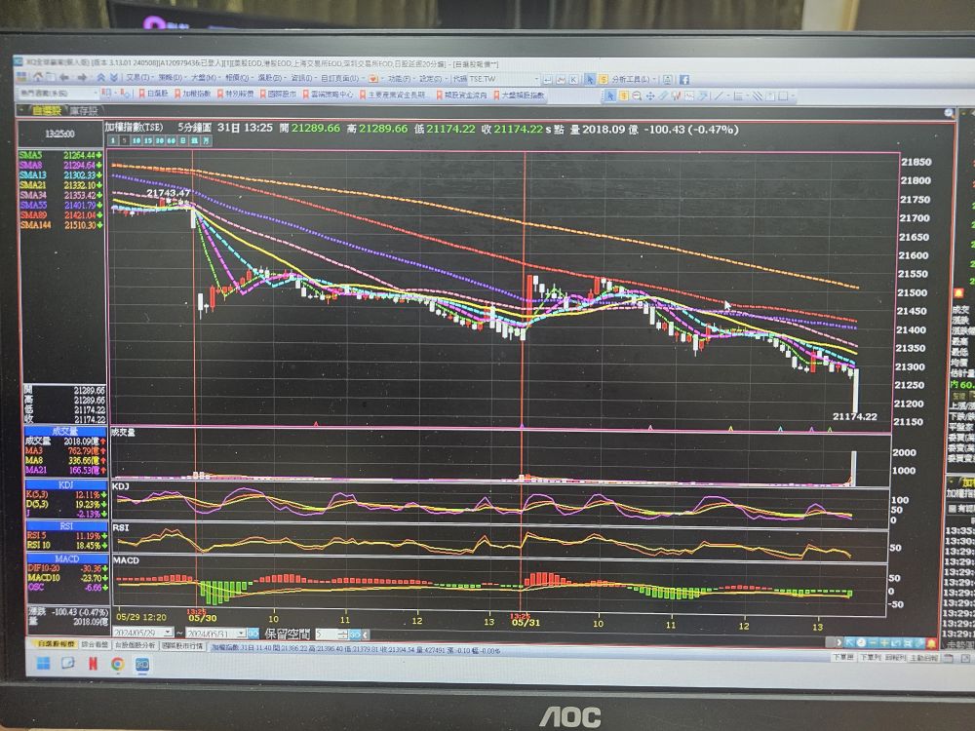Viewport: 975px width, 731px height.
Task: Click the 保留空間 number input field
Action: click(x=326, y=635)
